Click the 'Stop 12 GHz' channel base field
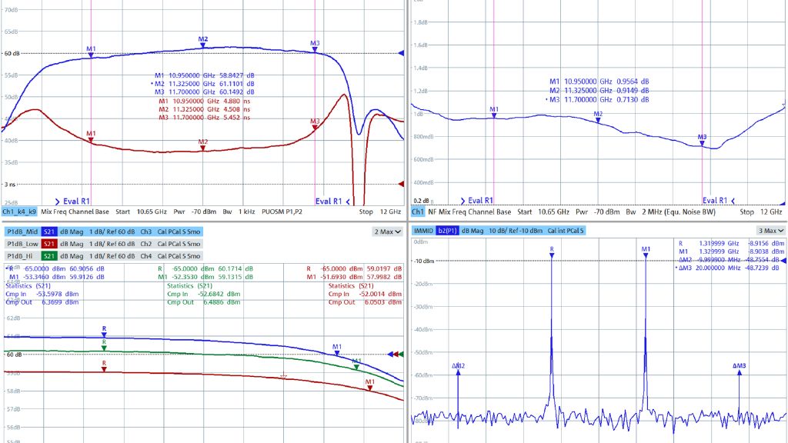 [379, 212]
